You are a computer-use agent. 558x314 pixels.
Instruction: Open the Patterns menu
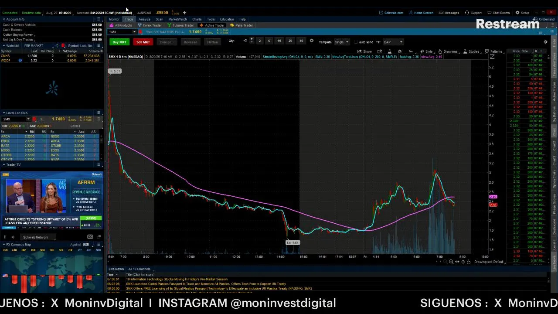coord(493,51)
